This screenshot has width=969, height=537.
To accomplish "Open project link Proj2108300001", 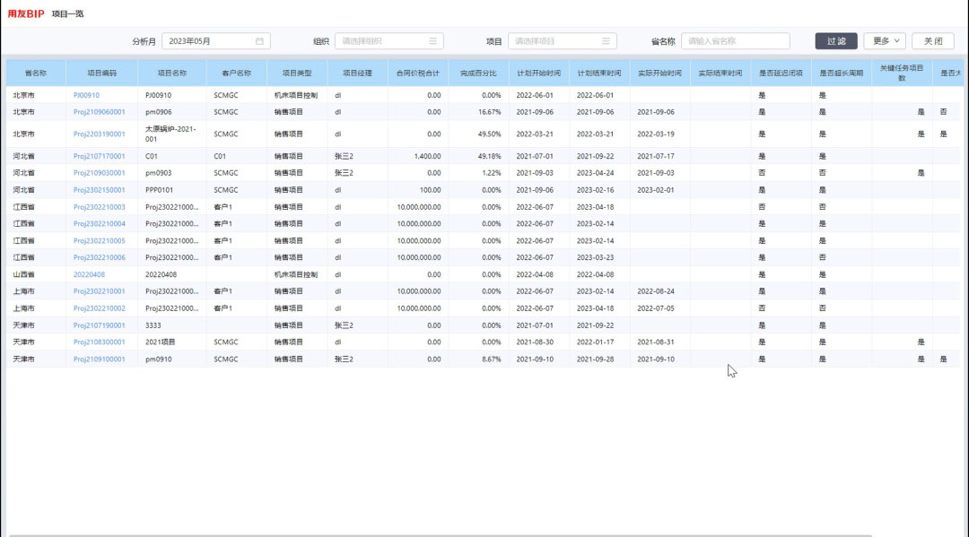I will click(99, 342).
